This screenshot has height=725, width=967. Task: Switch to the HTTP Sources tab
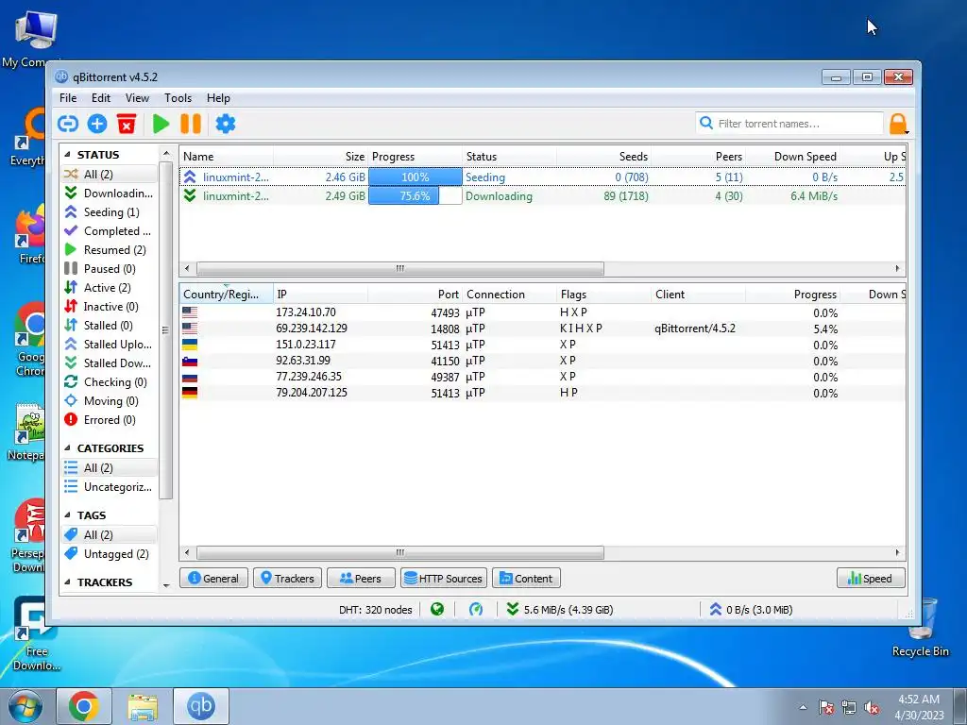(444, 579)
